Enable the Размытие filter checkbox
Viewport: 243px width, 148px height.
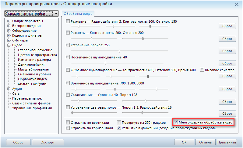[x=68, y=22]
